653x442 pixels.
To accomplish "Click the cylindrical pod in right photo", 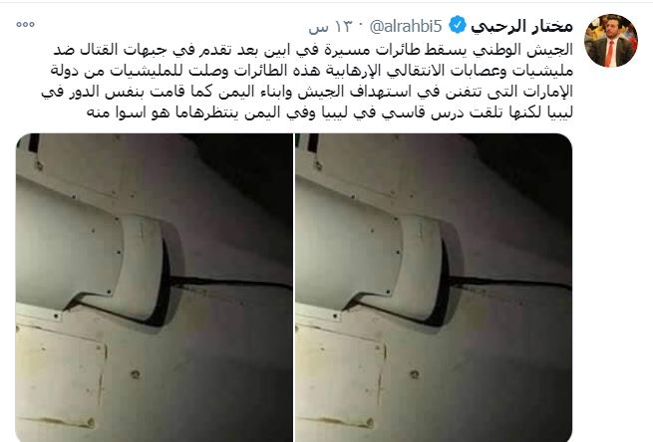I will pos(369,248).
